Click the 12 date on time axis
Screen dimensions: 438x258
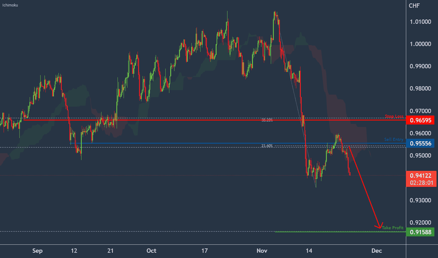click(x=74, y=251)
